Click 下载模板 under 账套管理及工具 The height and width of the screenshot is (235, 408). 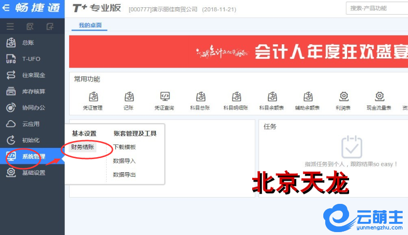(124, 147)
